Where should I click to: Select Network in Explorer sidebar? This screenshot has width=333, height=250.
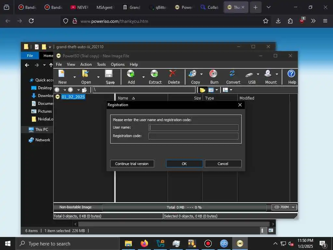click(43, 140)
